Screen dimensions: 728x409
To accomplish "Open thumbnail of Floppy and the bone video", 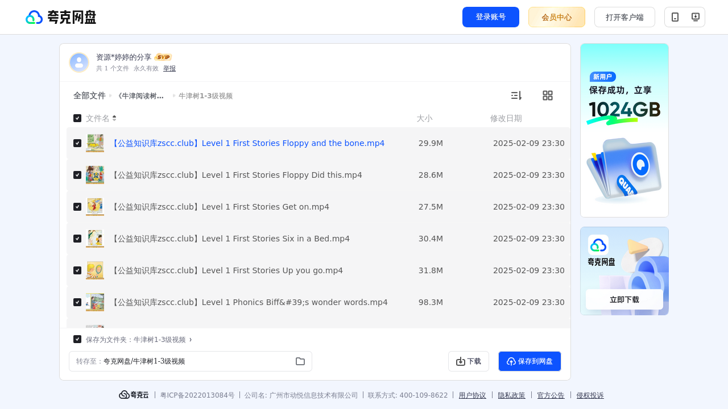I will tap(95, 143).
